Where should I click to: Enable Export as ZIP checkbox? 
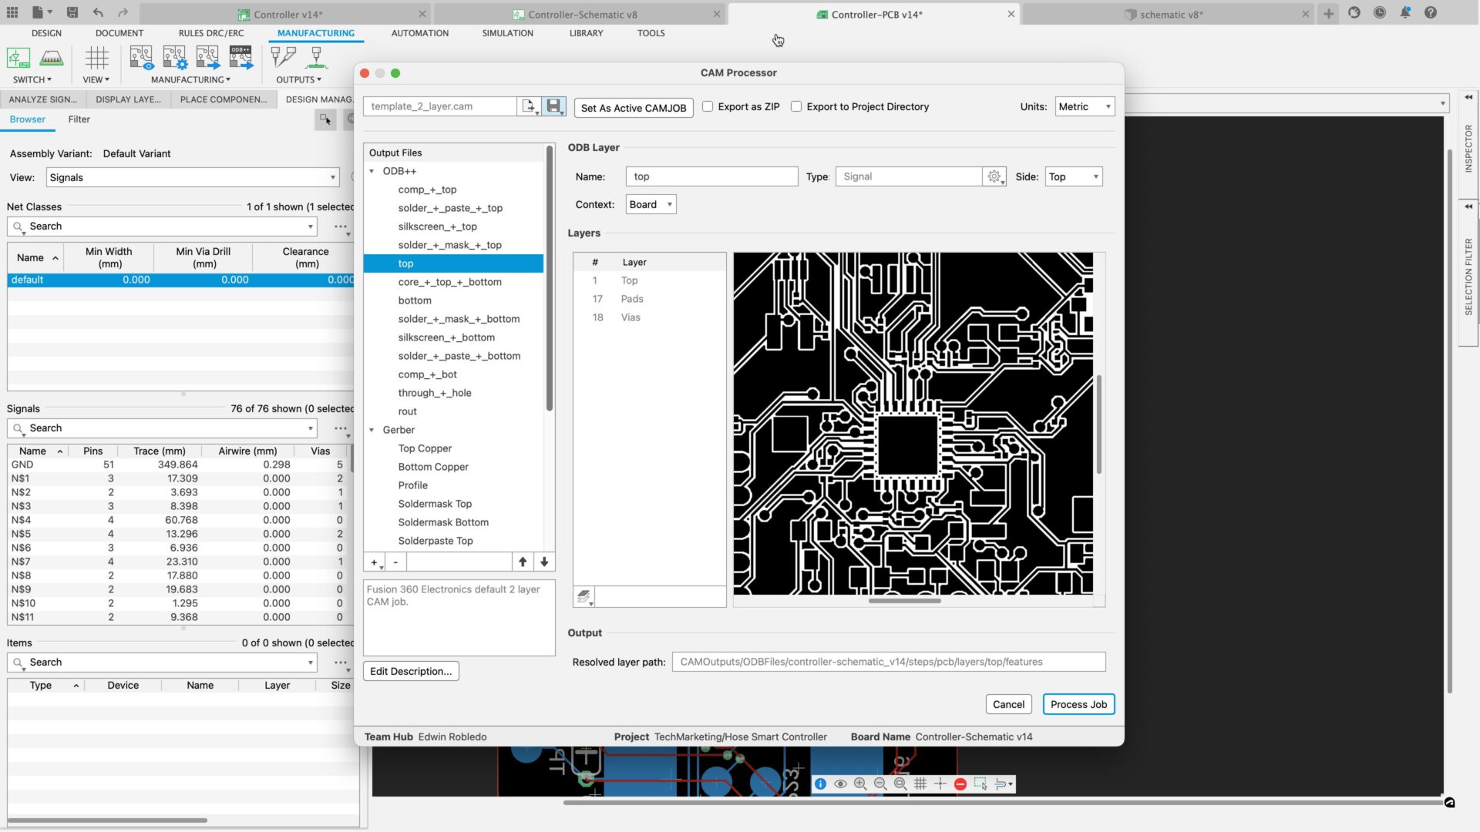point(708,106)
